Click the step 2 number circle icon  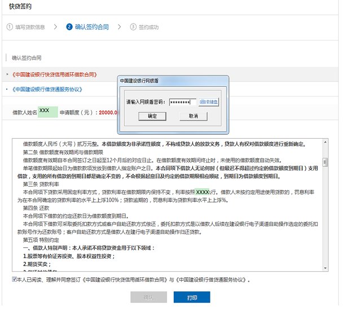(69, 26)
